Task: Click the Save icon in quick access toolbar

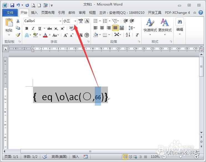Action: [12, 5]
